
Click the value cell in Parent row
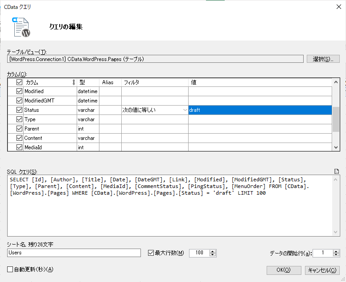(x=260, y=129)
